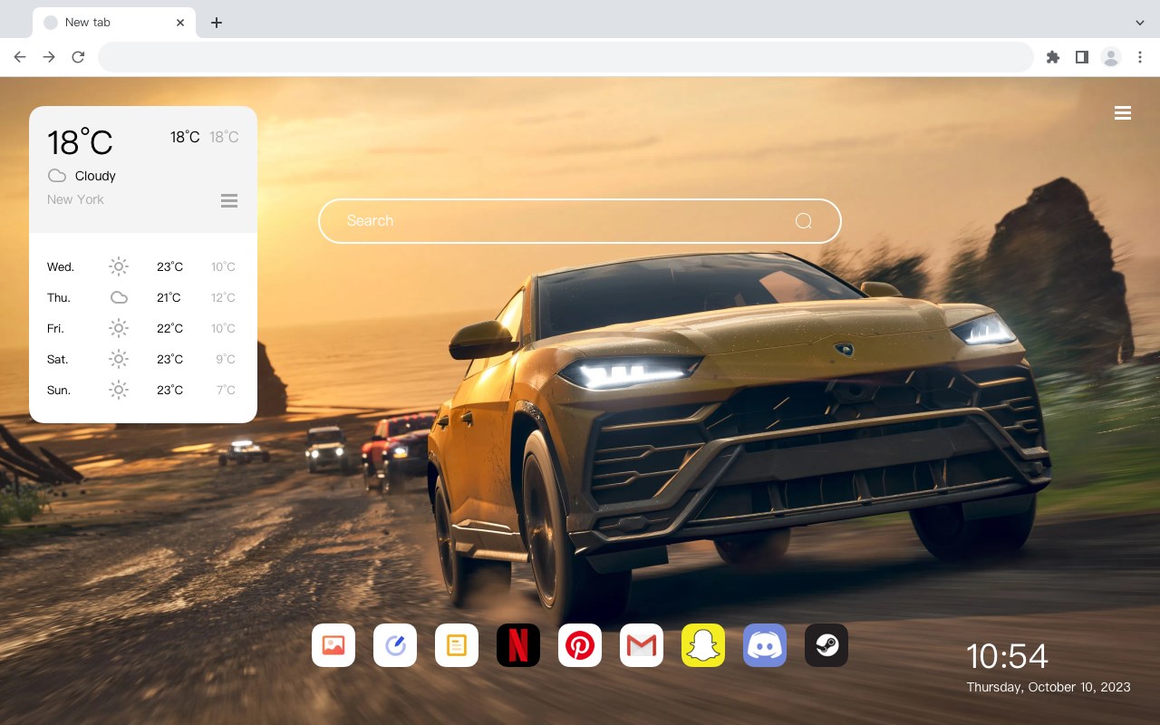Launch the Netflix shortcut

[518, 645]
